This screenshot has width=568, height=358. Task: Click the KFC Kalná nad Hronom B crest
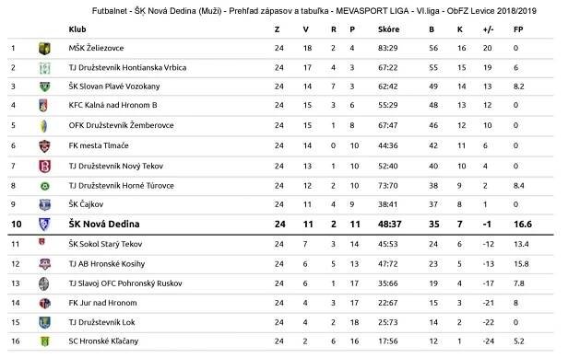tap(43, 106)
